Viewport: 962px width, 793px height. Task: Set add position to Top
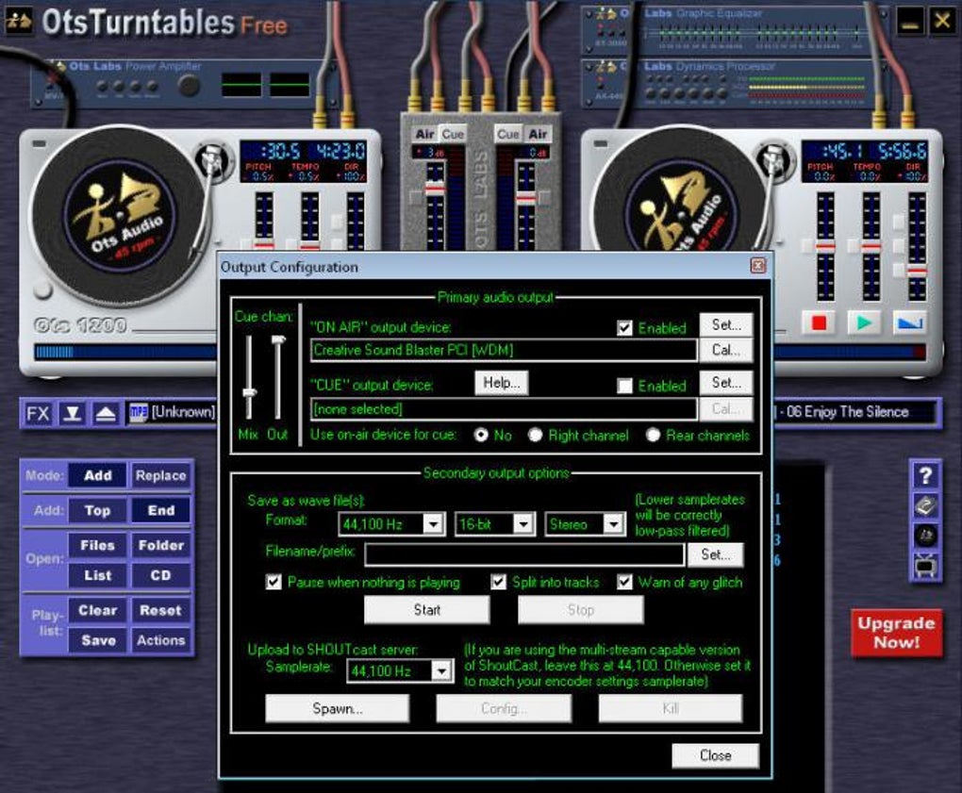98,510
